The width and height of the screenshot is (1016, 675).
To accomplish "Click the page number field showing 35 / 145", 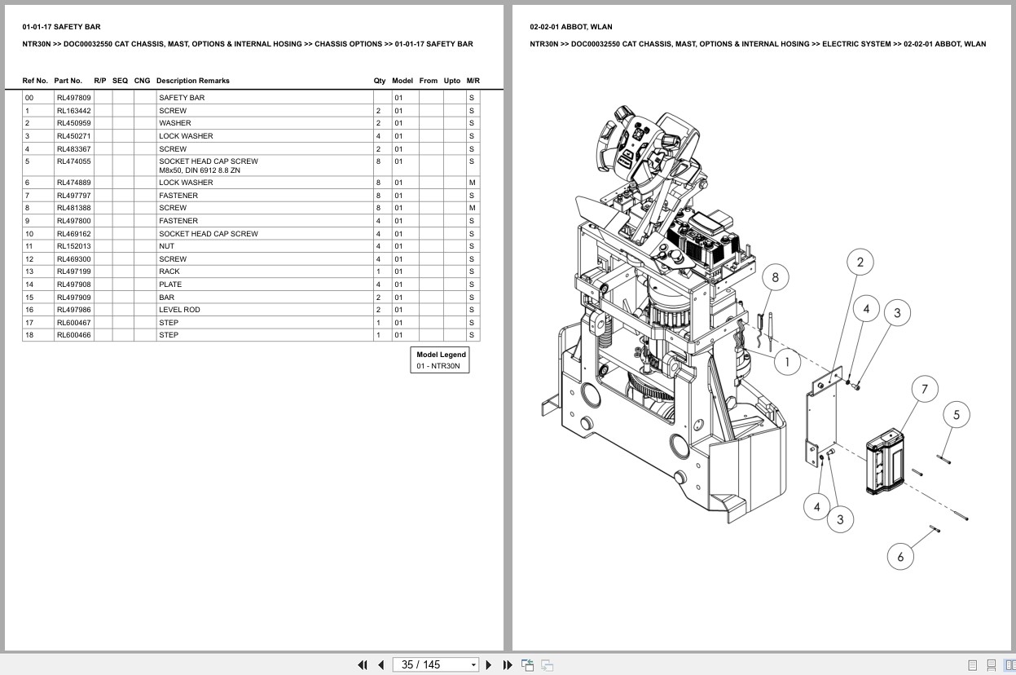I will coord(428,664).
